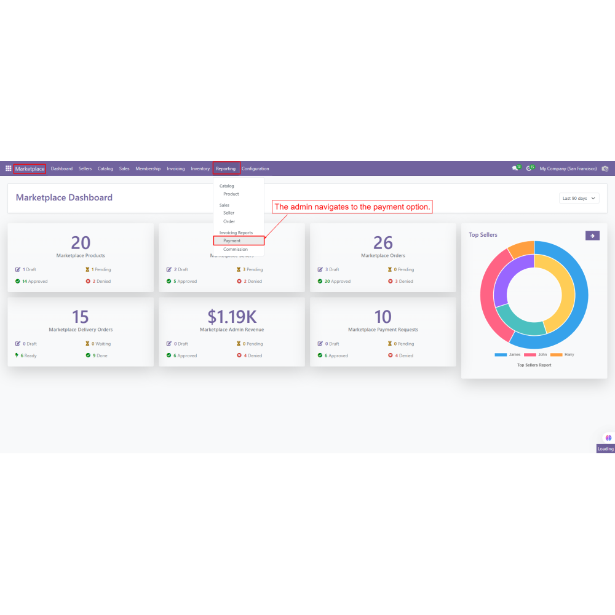Viewport: 615px width, 615px height.
Task: Click the user avatar icon in navbar
Action: pos(605,169)
